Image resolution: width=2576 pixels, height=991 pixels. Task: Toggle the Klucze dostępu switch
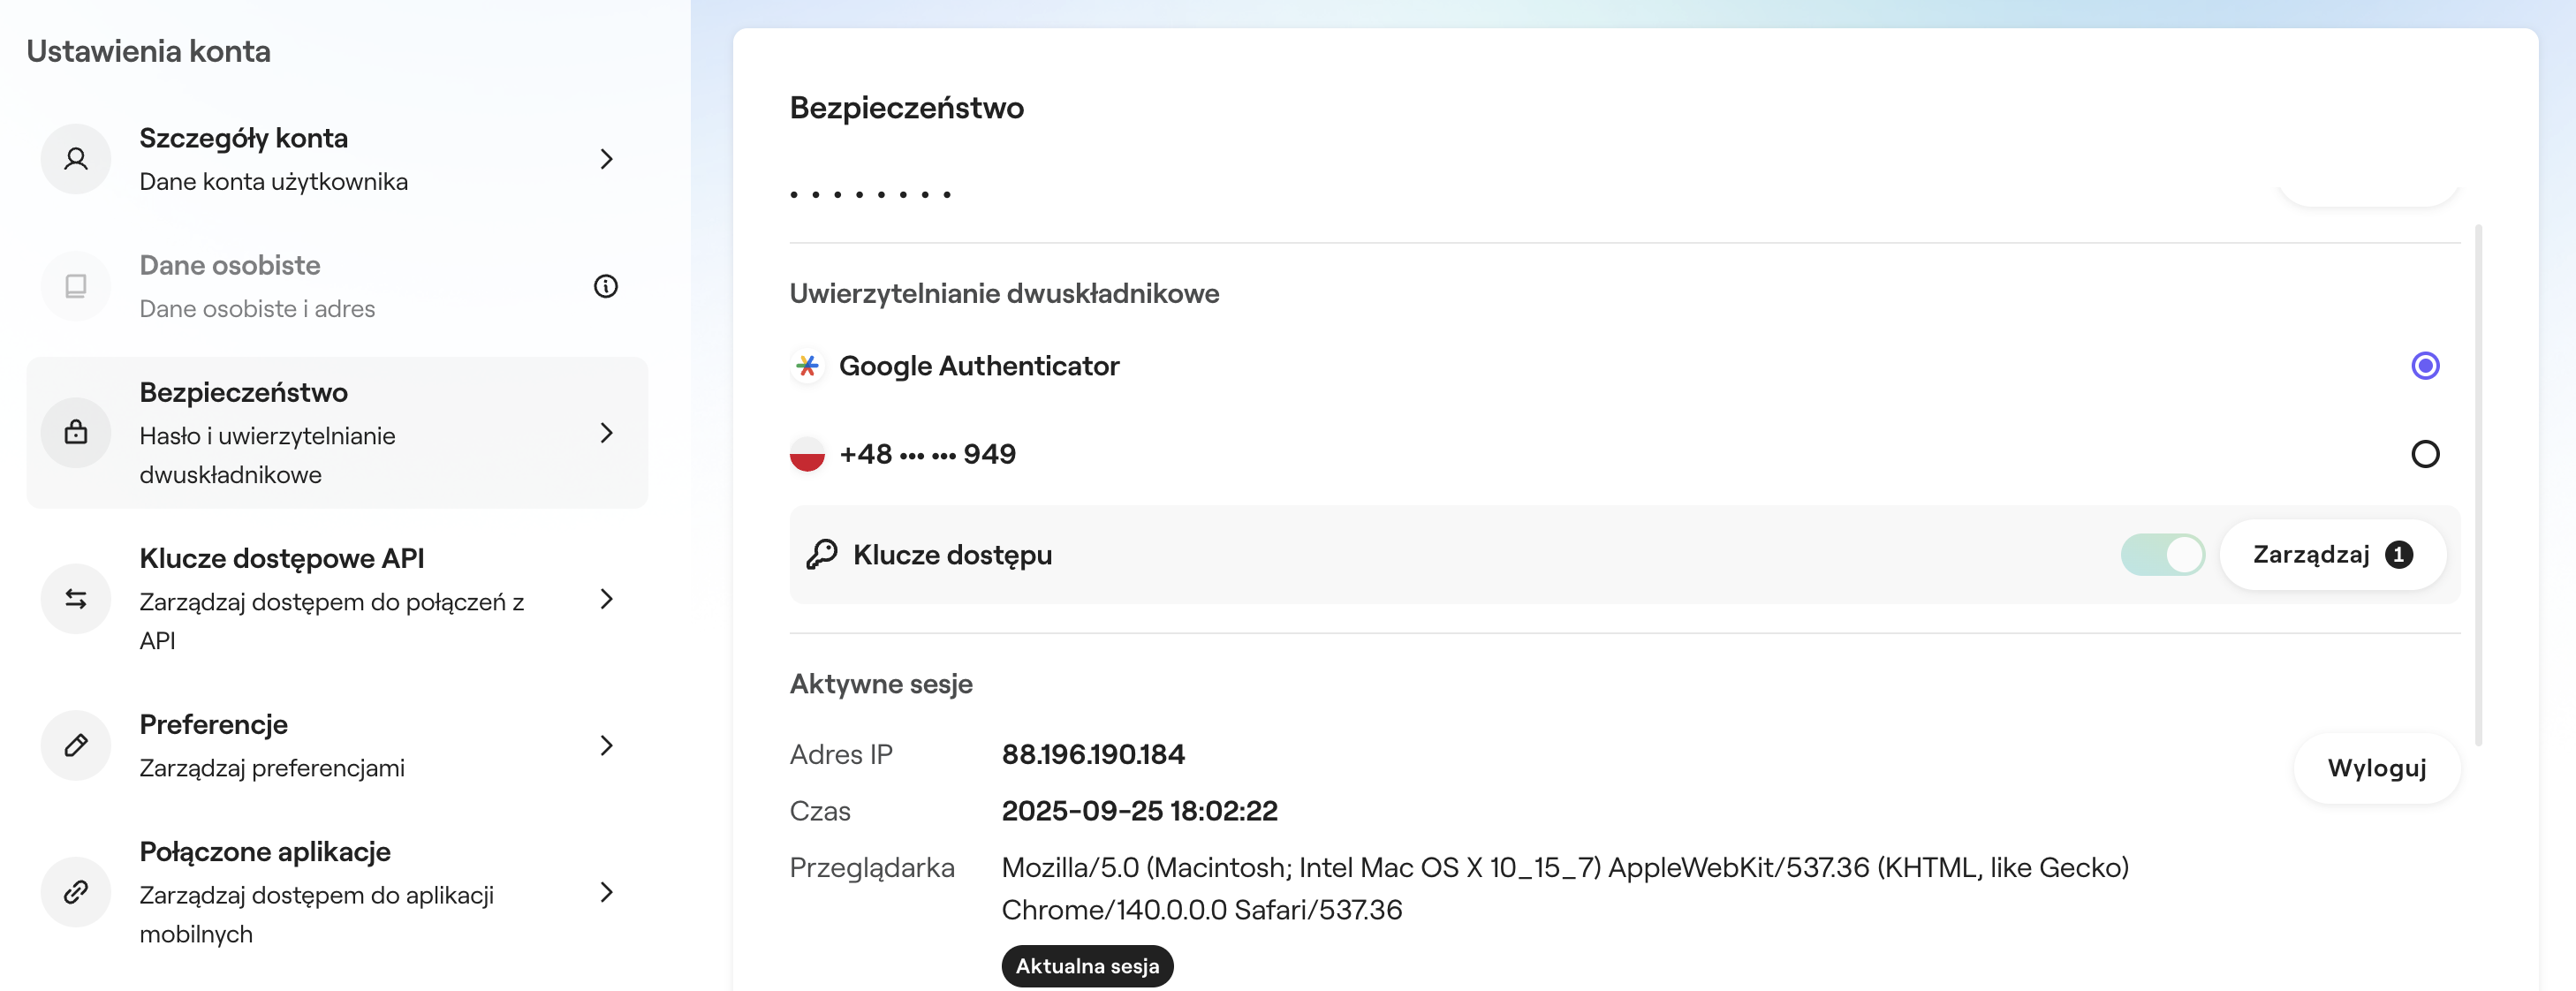click(2162, 554)
